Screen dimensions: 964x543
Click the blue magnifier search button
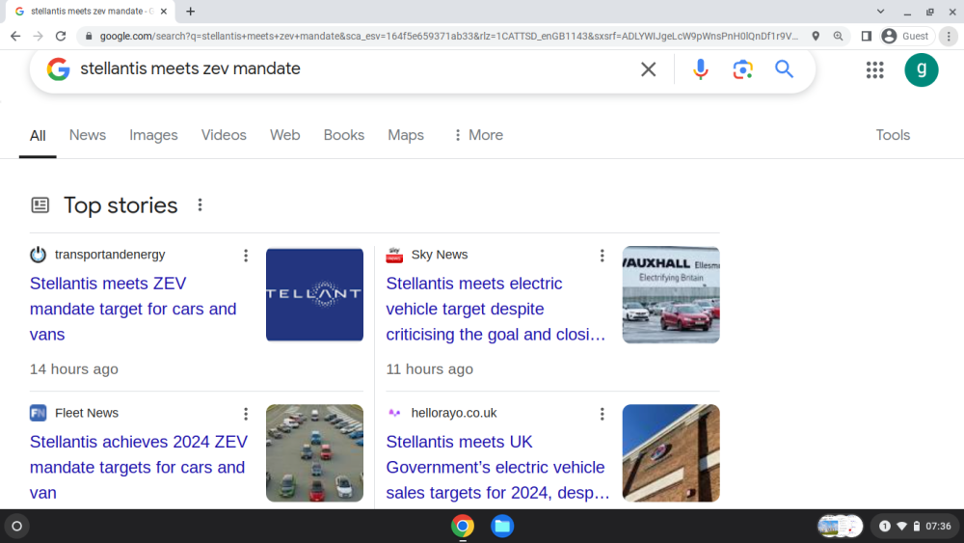pyautogui.click(x=784, y=68)
